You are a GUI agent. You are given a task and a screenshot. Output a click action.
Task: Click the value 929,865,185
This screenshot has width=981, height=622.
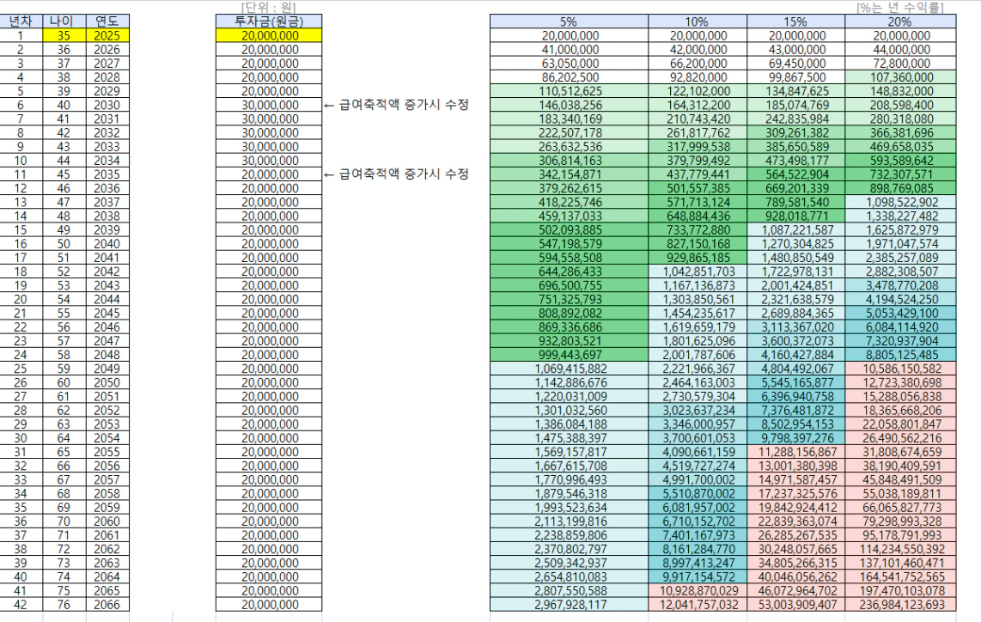point(697,258)
